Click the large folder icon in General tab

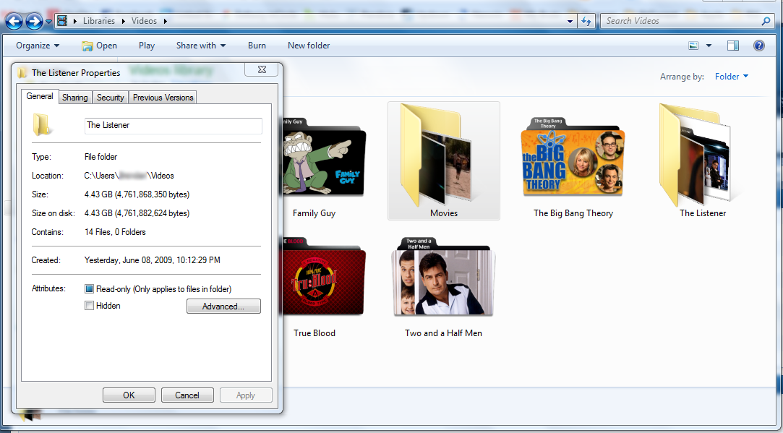tap(41, 125)
